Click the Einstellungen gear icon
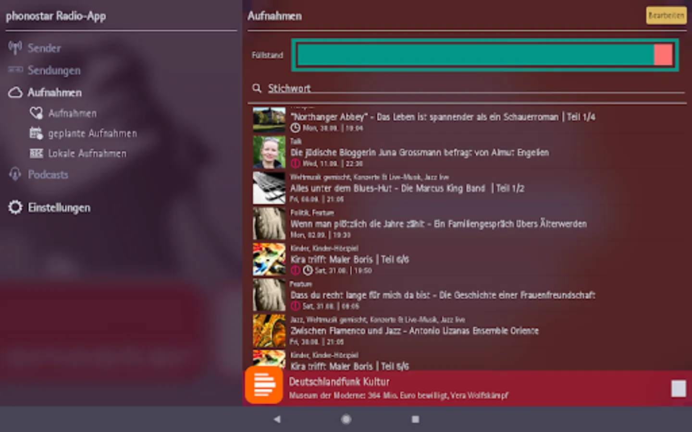 click(15, 207)
